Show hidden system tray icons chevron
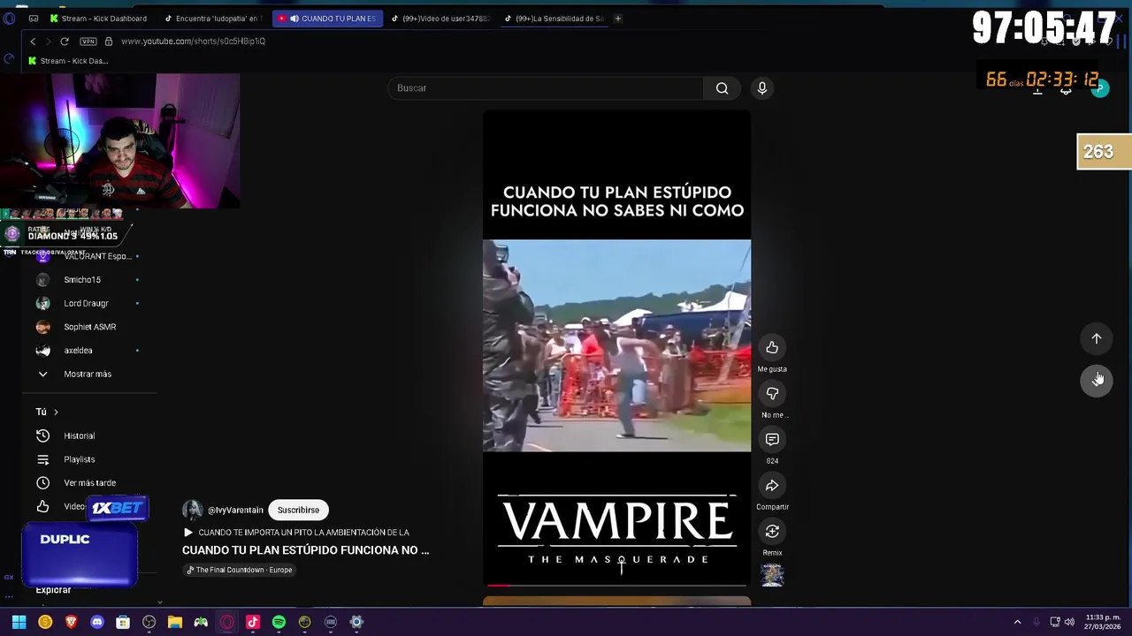This screenshot has width=1132, height=636. pos(1017,622)
